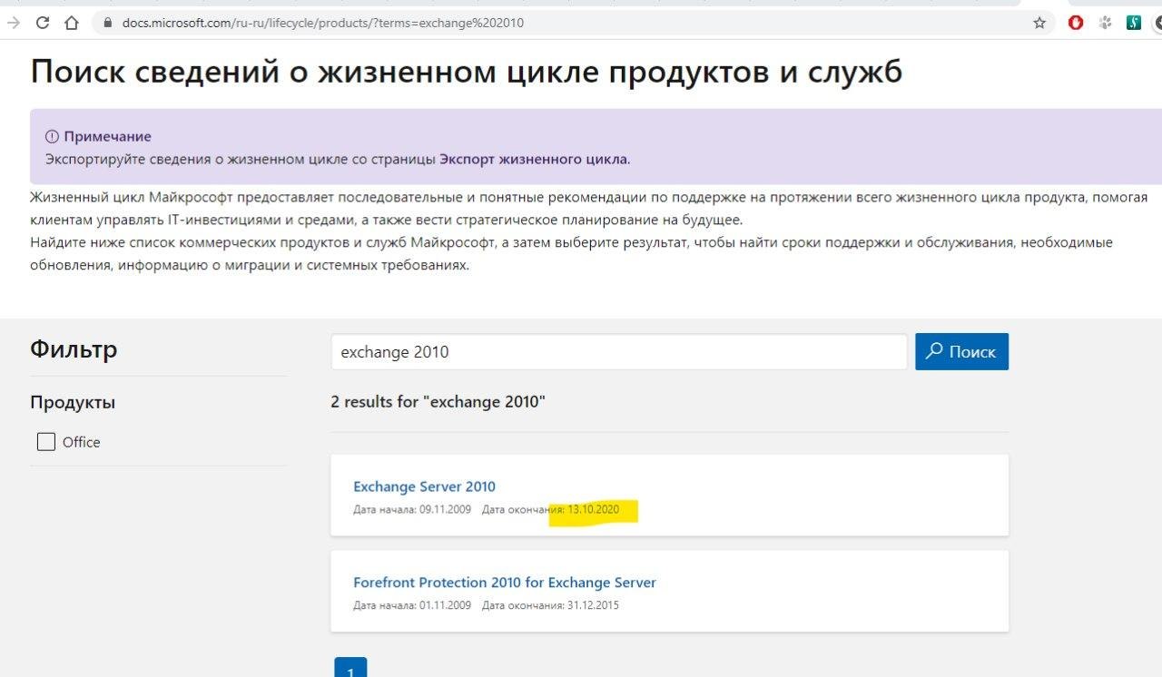Click the Office filter label
Screen dimensions: 1162x677
coord(81,442)
